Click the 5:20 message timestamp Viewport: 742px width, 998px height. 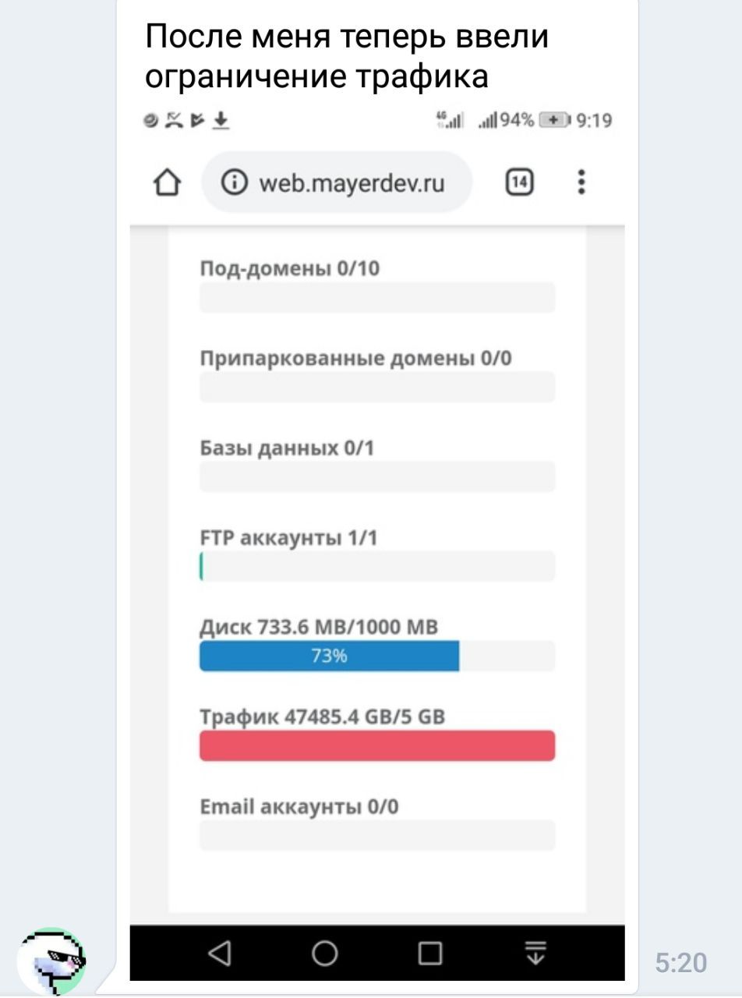point(680,964)
